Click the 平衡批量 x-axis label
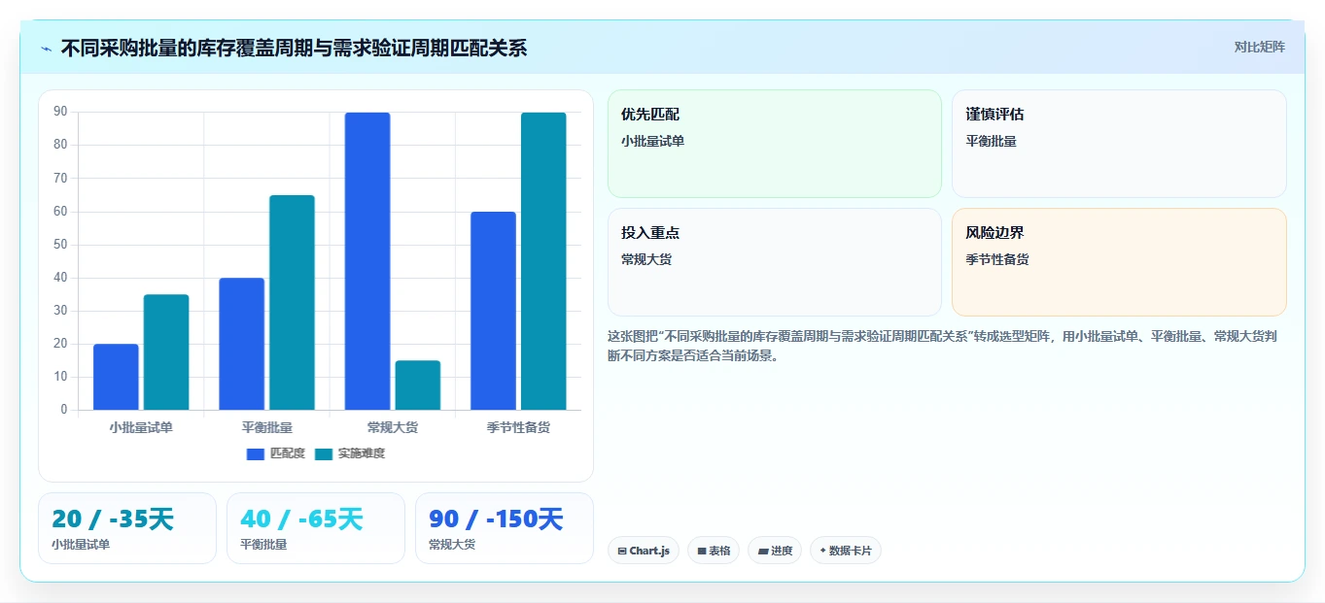 pos(267,427)
